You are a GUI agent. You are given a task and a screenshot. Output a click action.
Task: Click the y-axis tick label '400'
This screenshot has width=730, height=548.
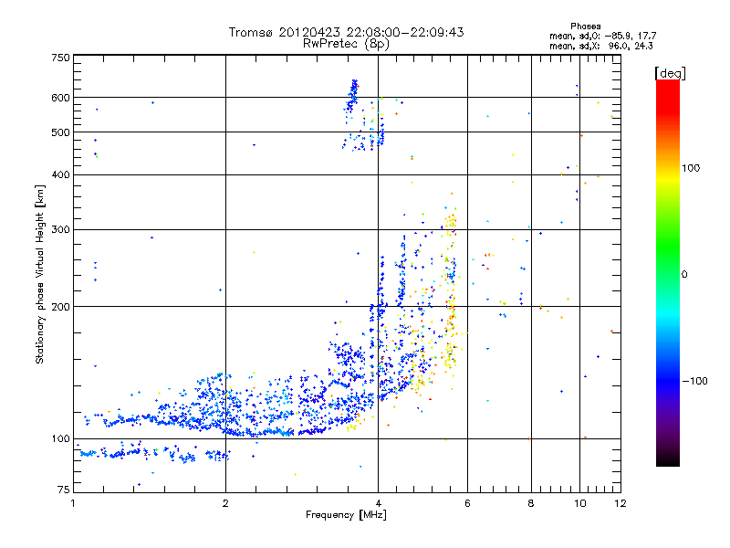[60, 175]
